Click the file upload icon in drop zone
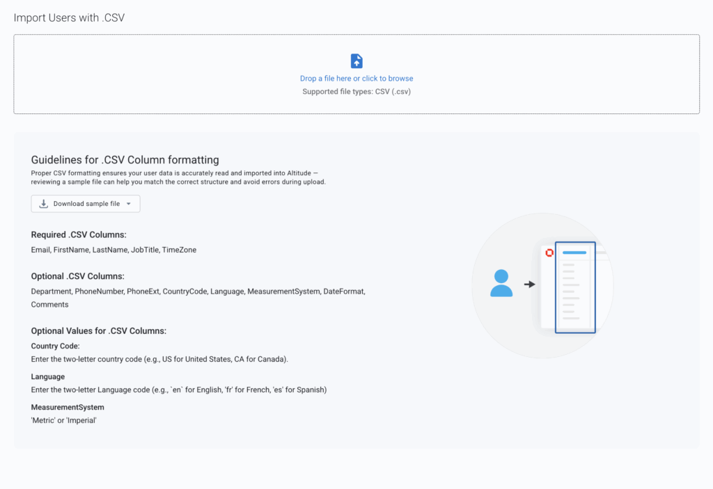The height and width of the screenshot is (489, 713). (x=356, y=61)
